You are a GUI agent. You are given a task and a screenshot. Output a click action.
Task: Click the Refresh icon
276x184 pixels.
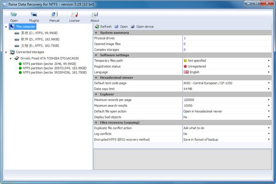97,27
